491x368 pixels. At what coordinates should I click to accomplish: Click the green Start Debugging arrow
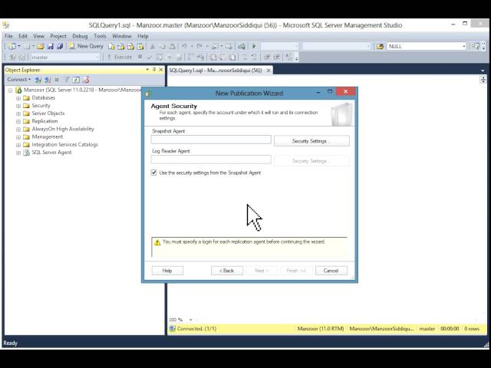coord(254,46)
